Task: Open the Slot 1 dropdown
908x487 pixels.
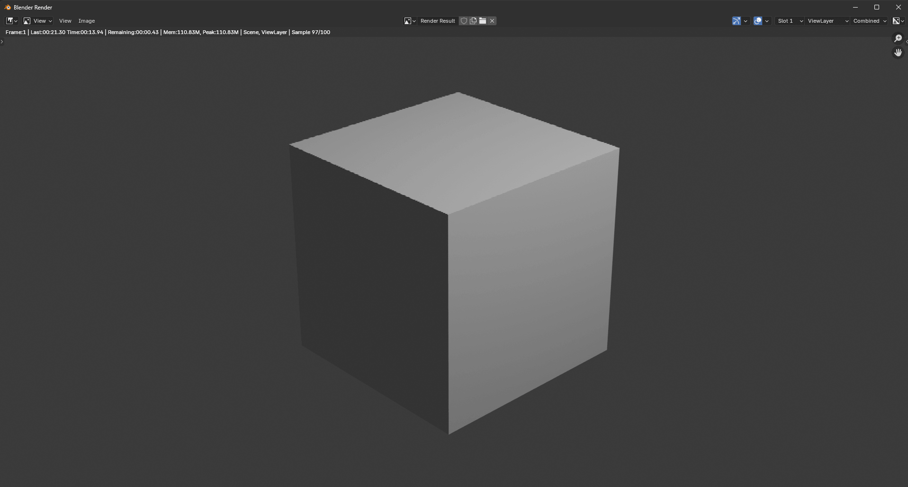Action: pos(790,21)
